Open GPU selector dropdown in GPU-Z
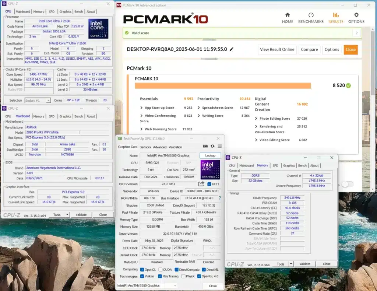Image resolution: width=377 pixels, height=291 pixels. point(147,285)
